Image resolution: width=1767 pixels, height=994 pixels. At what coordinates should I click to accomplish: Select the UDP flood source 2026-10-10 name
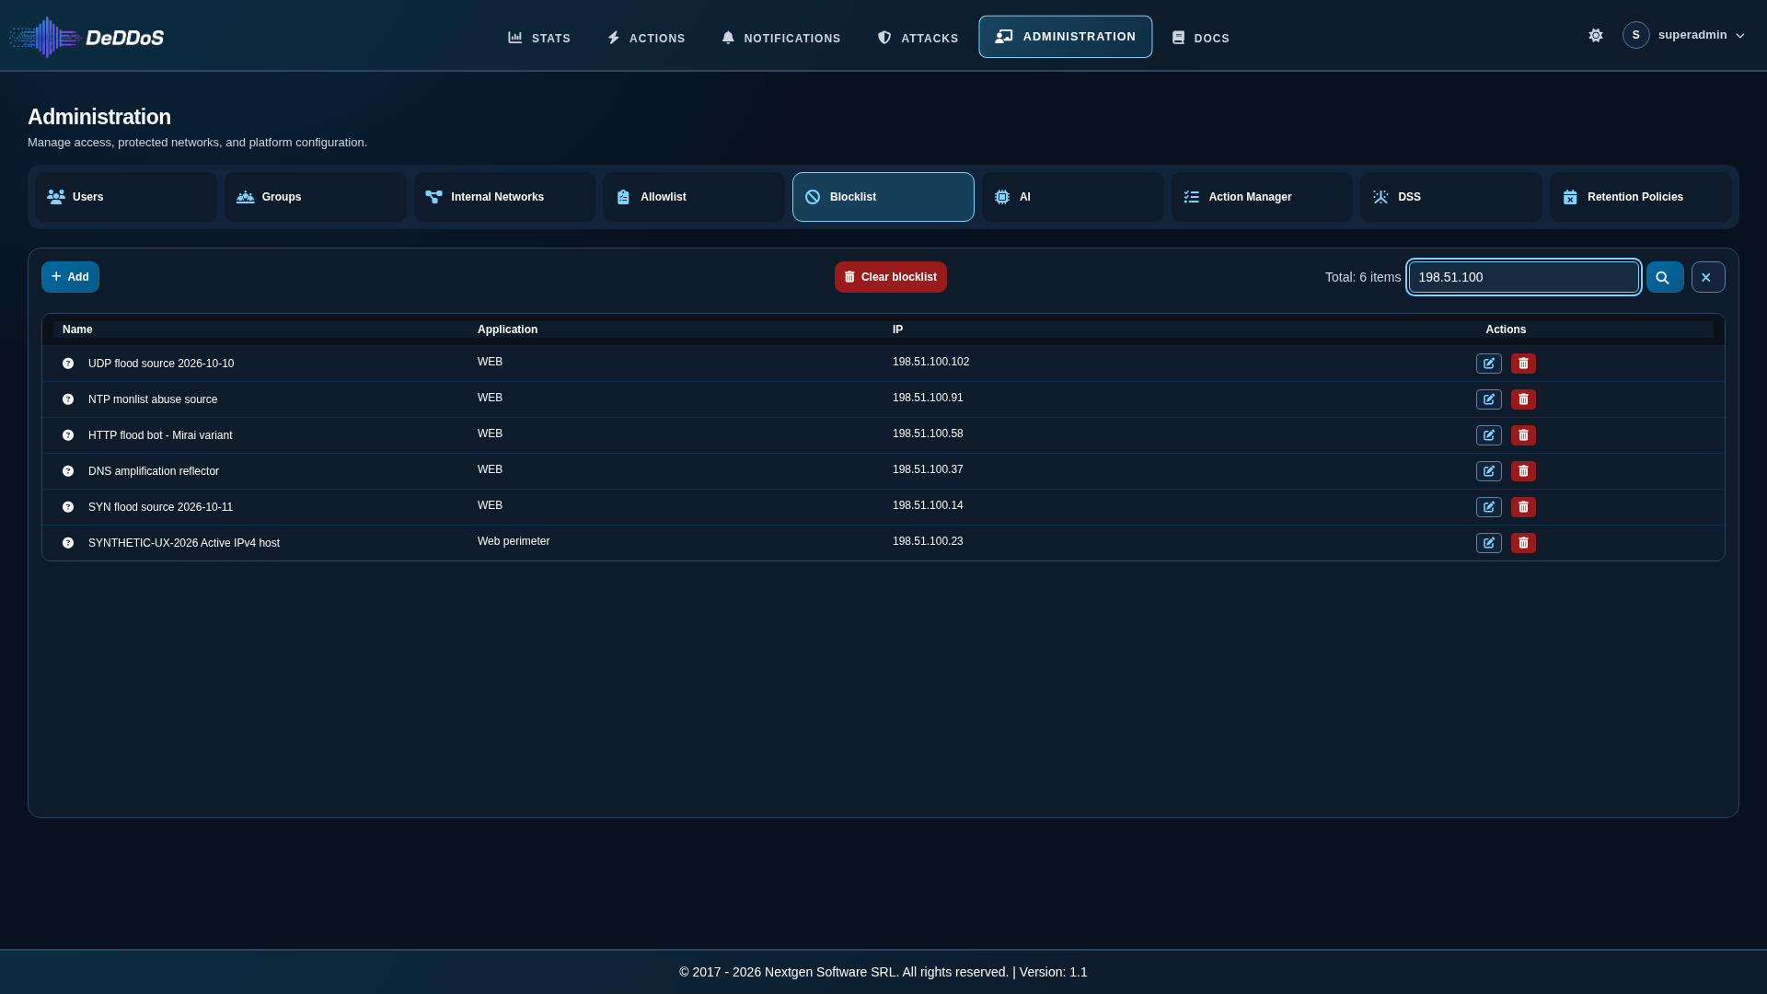161,364
